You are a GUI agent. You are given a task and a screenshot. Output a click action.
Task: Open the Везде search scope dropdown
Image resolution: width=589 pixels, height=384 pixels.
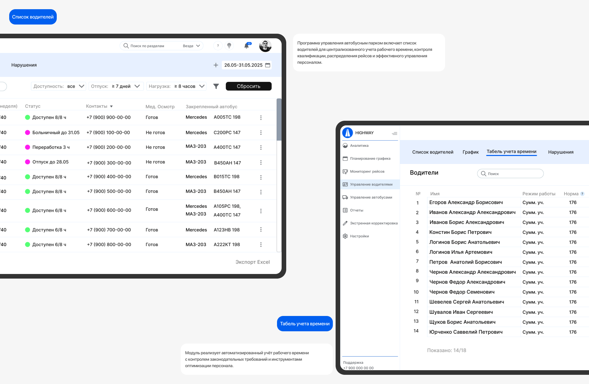tap(191, 45)
